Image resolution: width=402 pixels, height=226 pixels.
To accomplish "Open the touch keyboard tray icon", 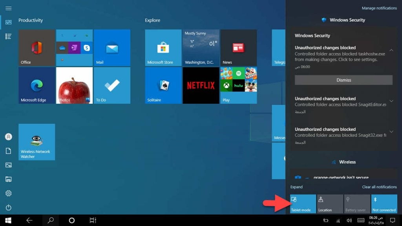I will coord(361,220).
